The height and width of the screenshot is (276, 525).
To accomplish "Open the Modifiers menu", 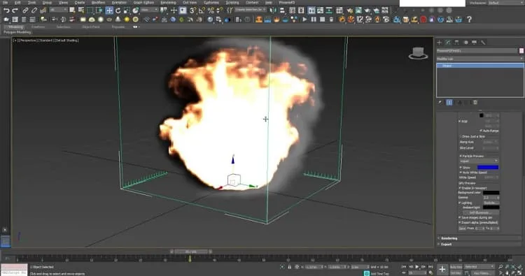I will click(98, 2).
